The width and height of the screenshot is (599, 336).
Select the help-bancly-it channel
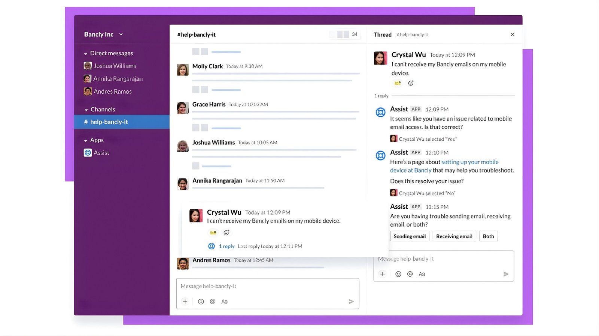pos(109,122)
